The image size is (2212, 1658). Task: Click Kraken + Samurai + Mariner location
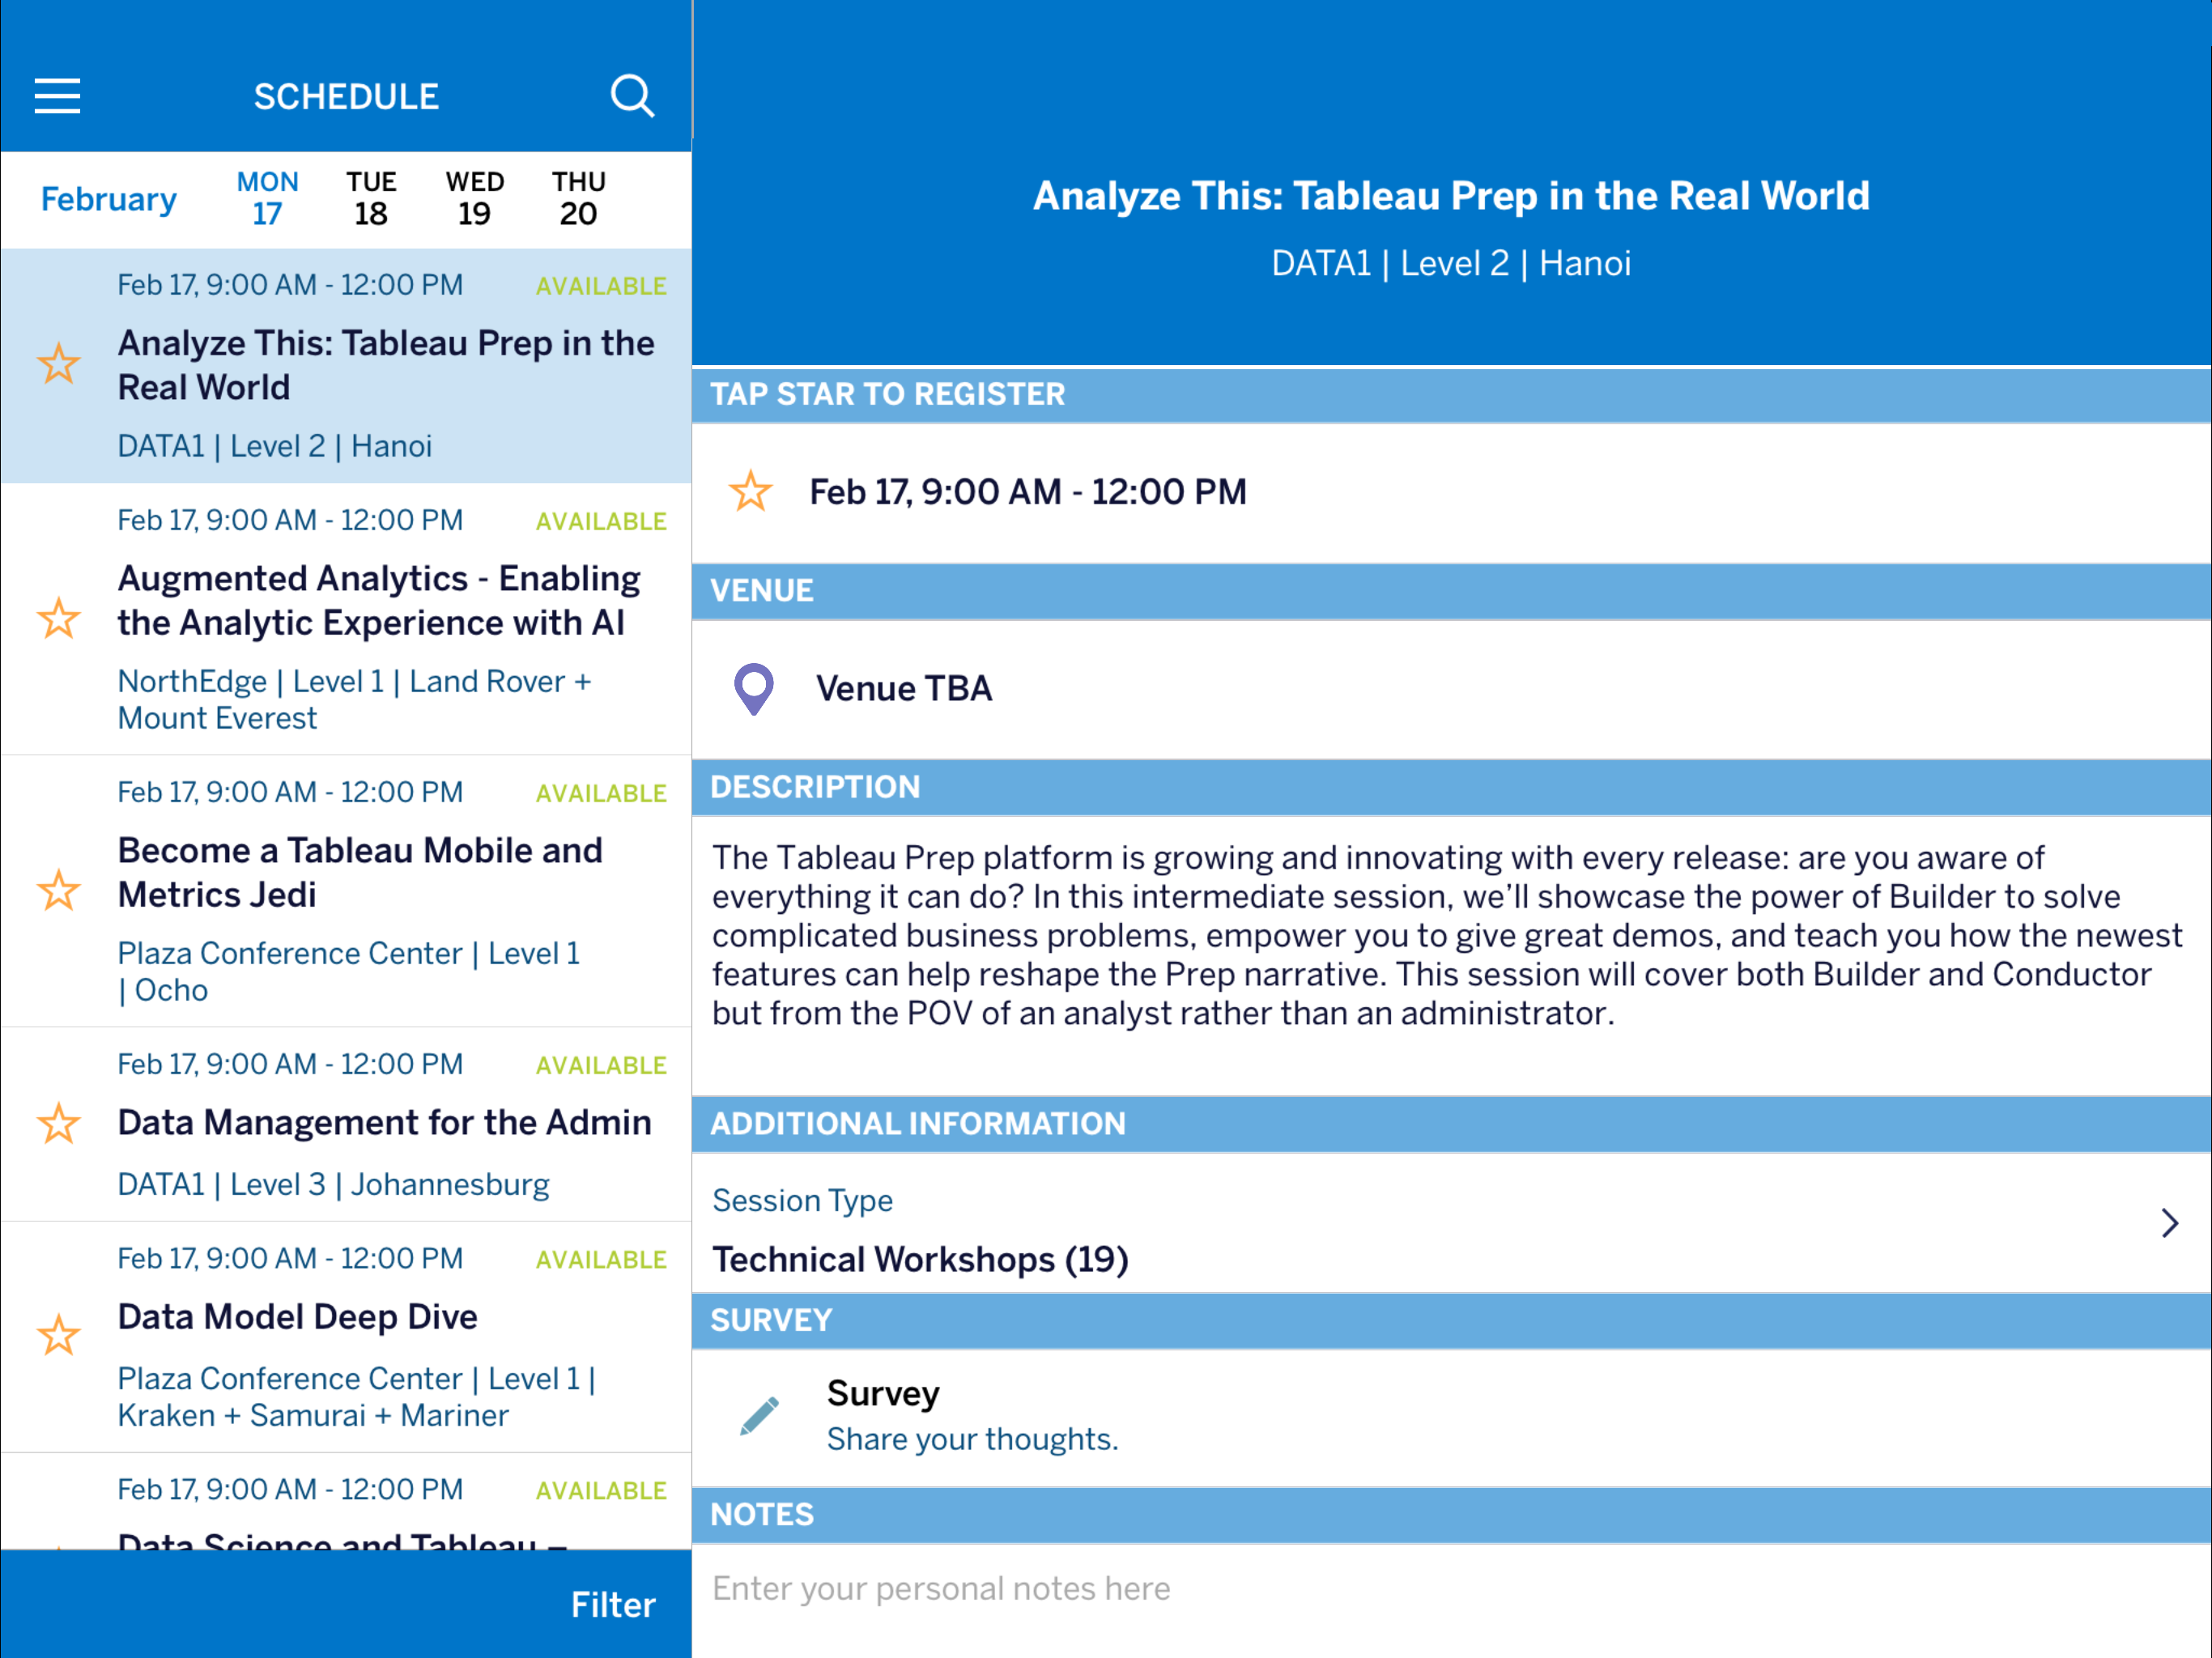pos(357,1397)
